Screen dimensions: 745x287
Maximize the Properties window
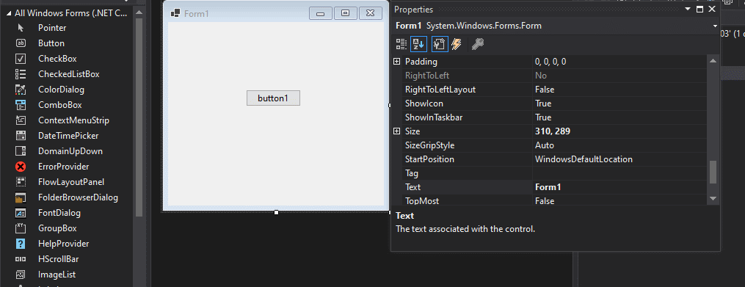[x=699, y=9]
